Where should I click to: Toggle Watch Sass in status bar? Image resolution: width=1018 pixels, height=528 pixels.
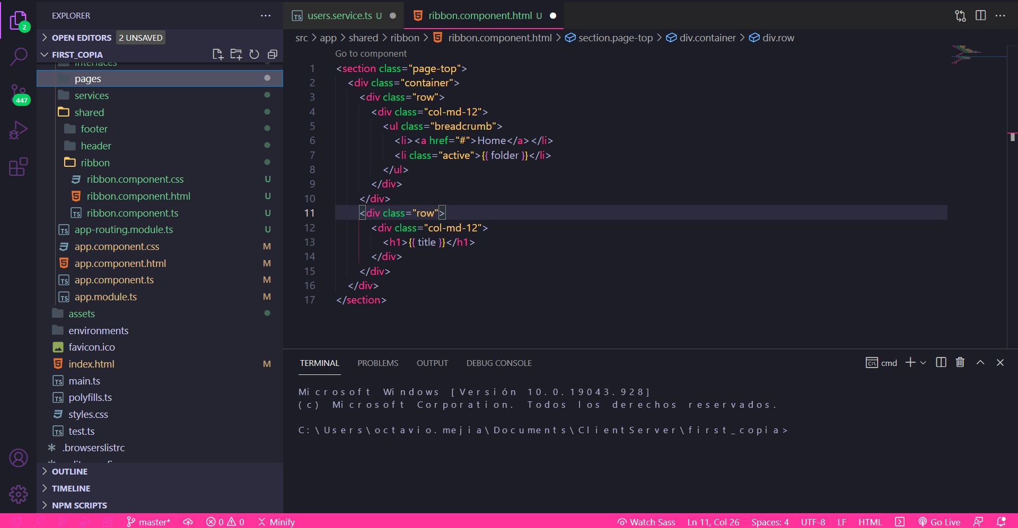point(646,522)
